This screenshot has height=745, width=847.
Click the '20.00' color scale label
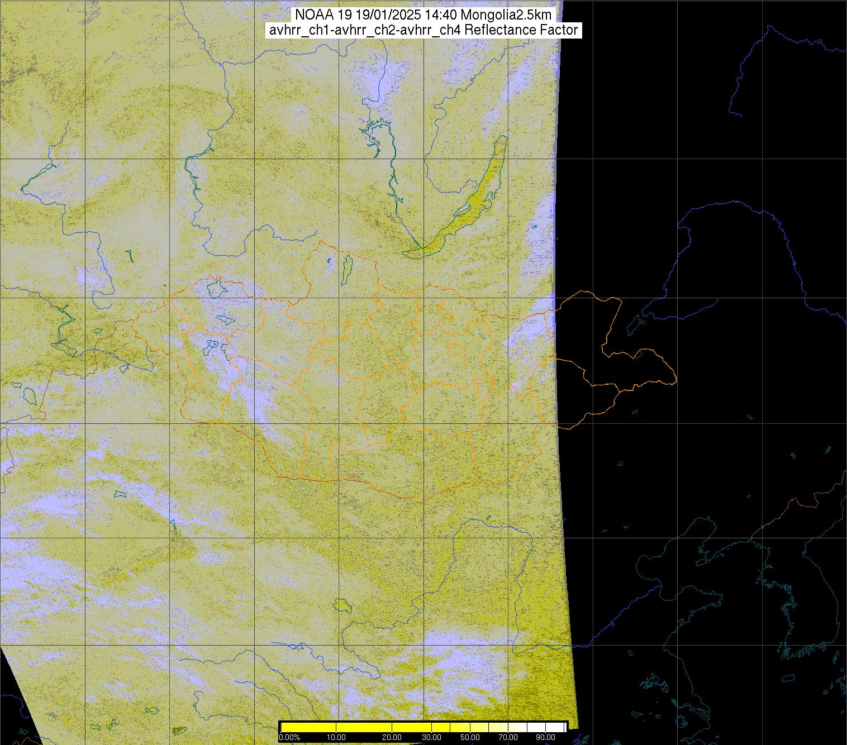coord(392,737)
